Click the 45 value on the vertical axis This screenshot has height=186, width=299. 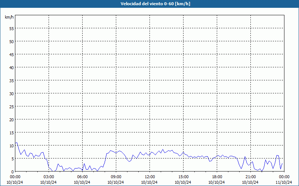12,54
